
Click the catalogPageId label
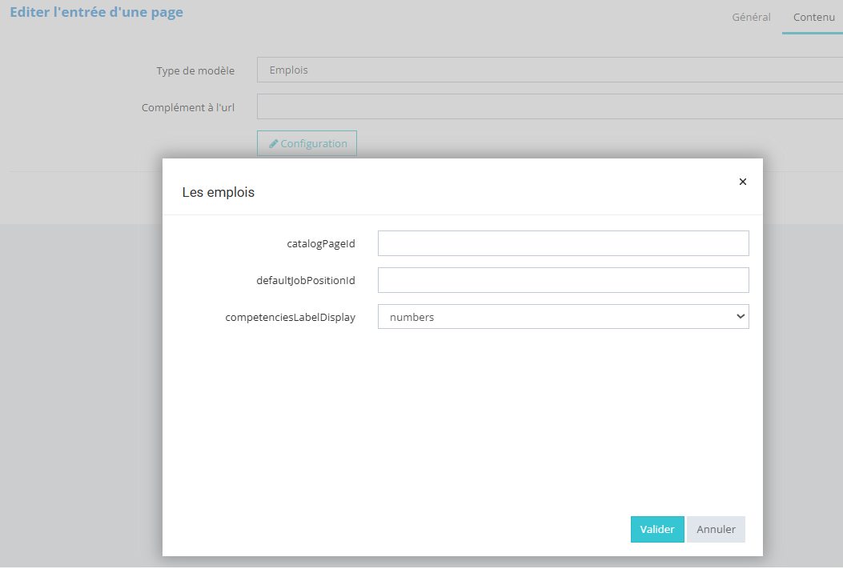coord(320,244)
